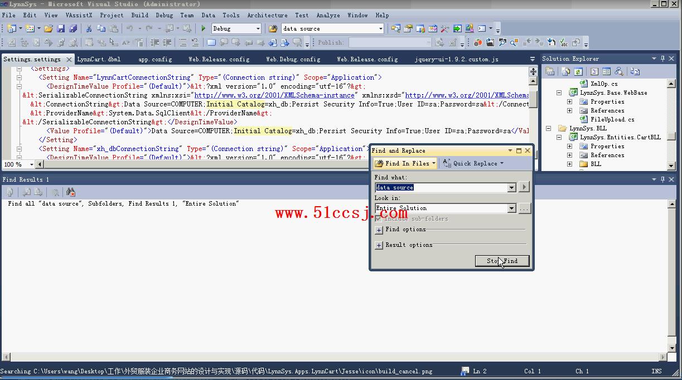Click Add New Item icon in toolbar
682x380 pixels.
[29, 28]
